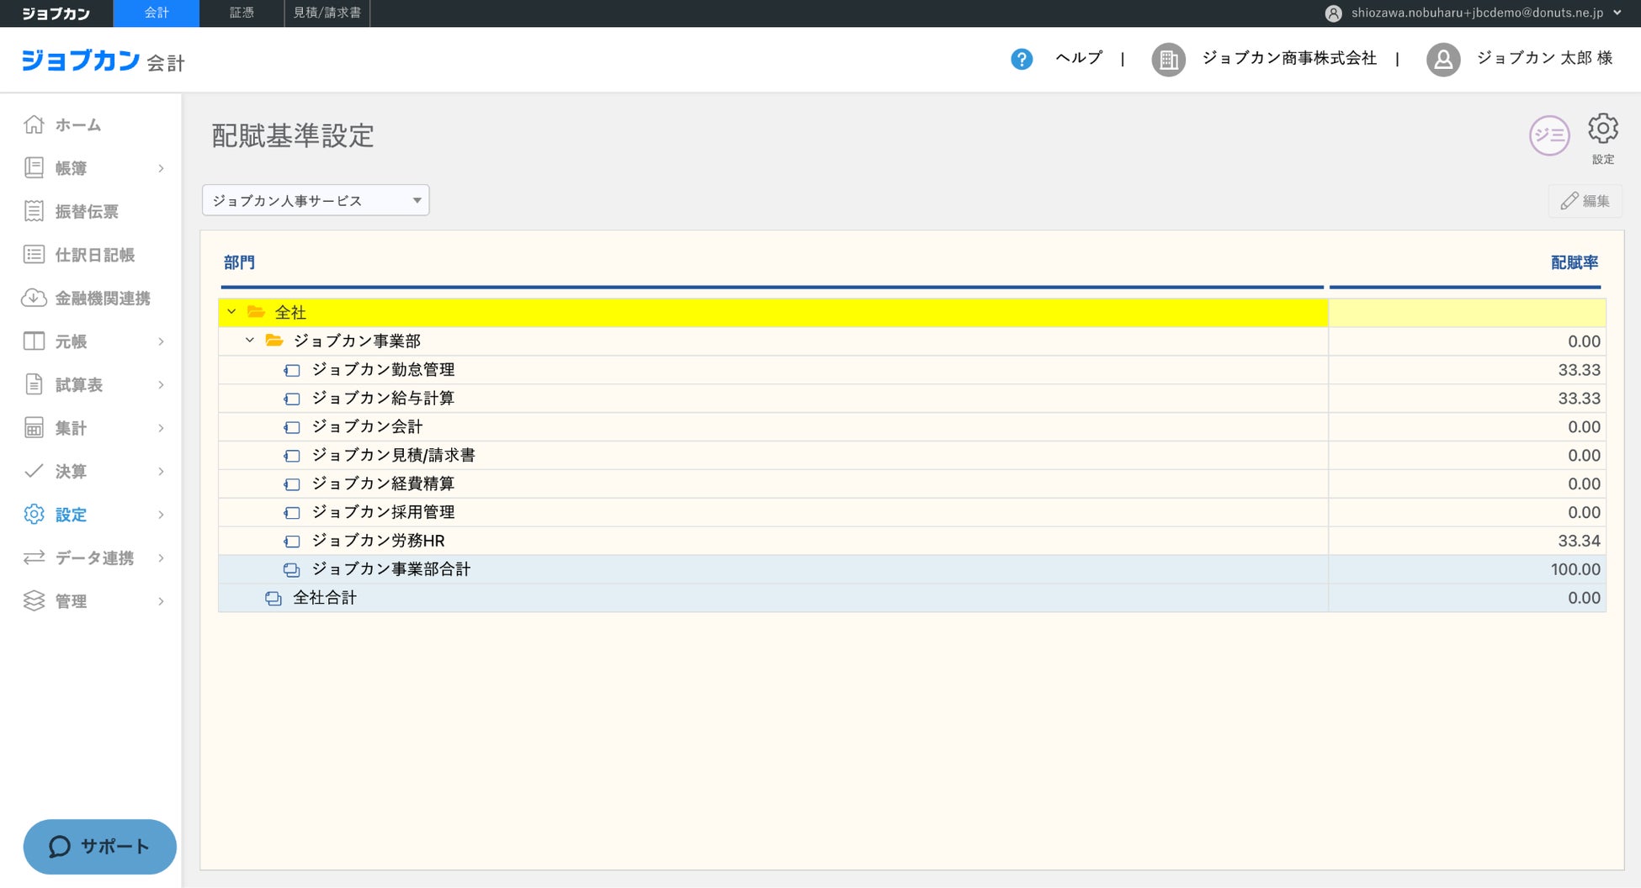Click the ヘルプ link
Viewport: 1641px width, 888px height.
pyautogui.click(x=1079, y=58)
